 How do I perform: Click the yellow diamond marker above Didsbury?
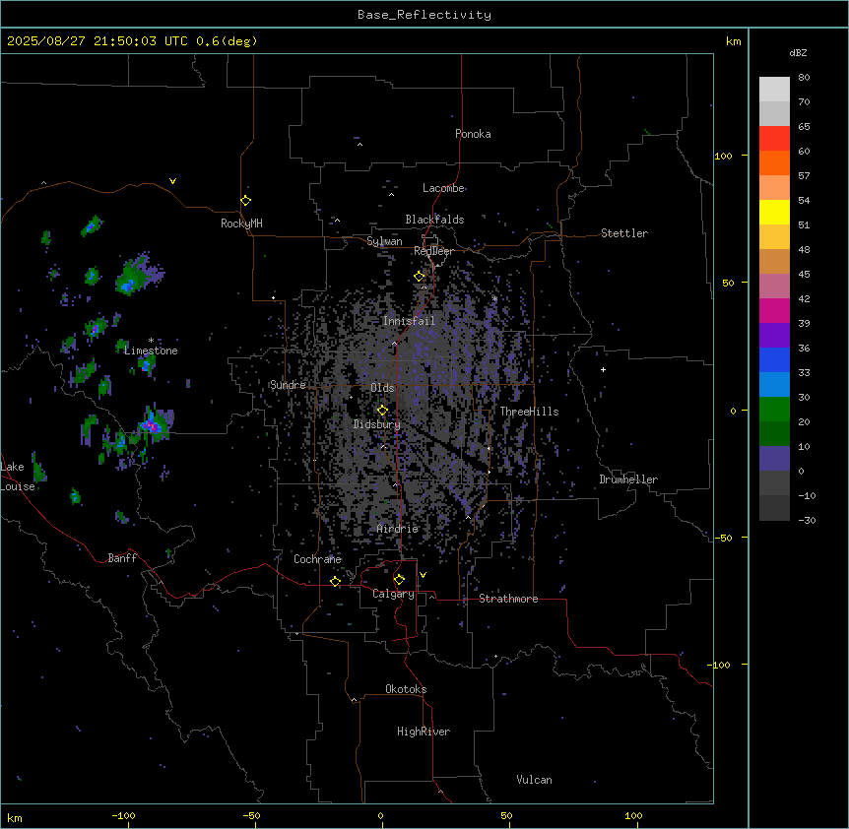point(382,411)
